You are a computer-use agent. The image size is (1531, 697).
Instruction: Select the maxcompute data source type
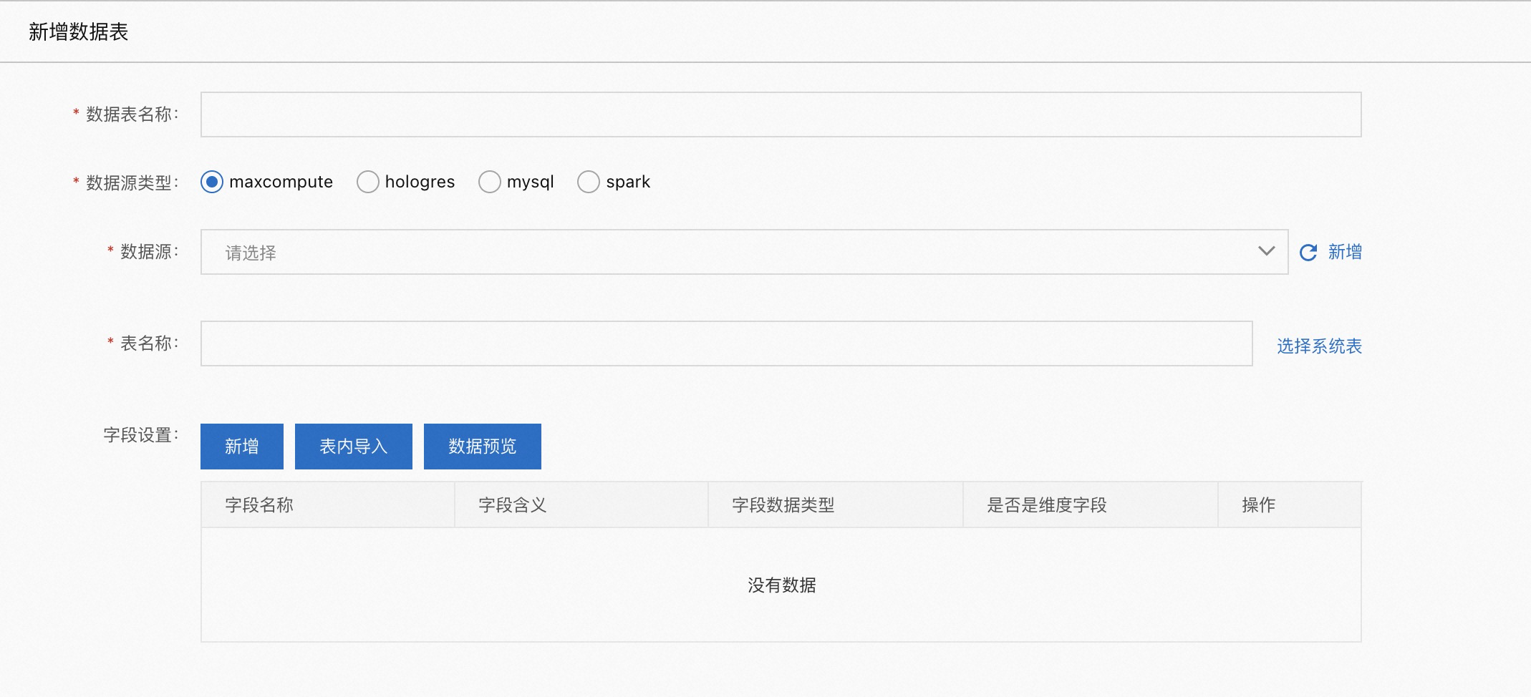pyautogui.click(x=211, y=182)
